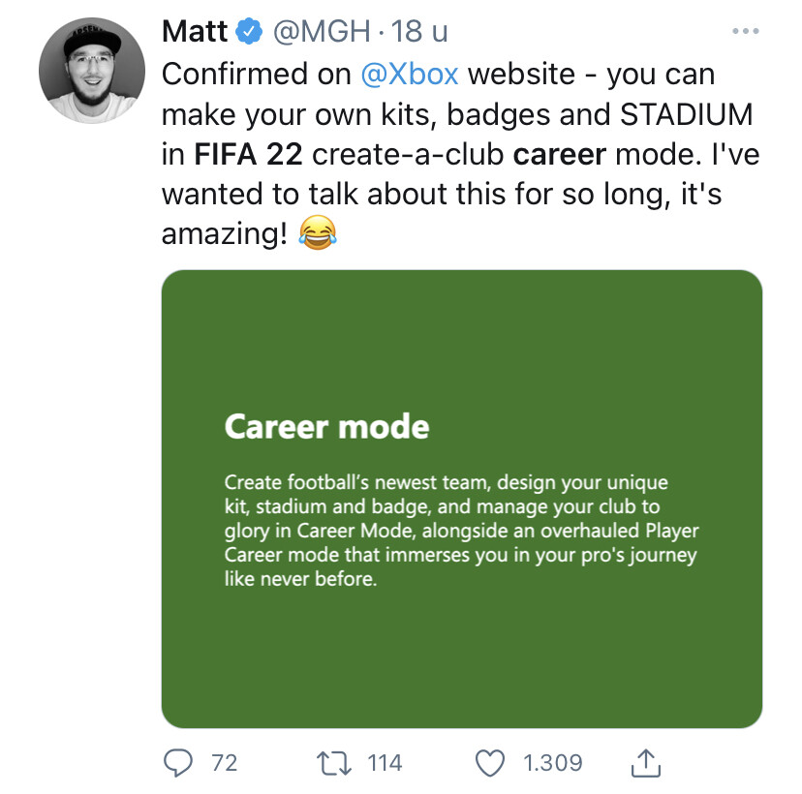802x794 pixels.
Task: Click the 72 replies count
Action: tap(224, 763)
